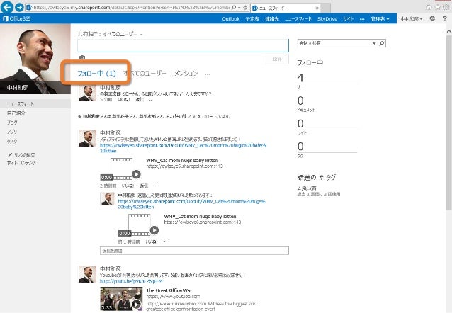Screen dimensions: 452x313
Task: Click into the new post text box
Action: point(183,45)
